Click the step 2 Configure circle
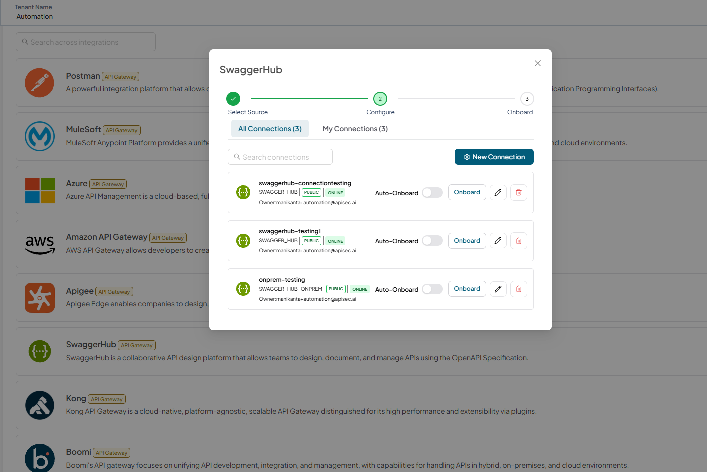This screenshot has width=707, height=472. coord(380,99)
